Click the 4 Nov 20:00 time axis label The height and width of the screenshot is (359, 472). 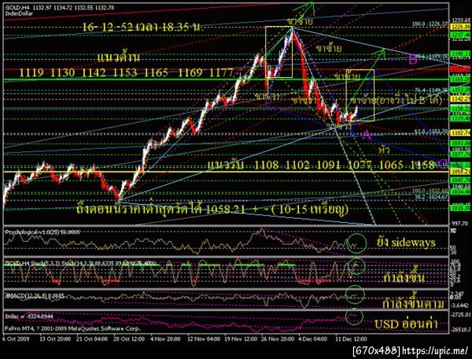coord(165,339)
